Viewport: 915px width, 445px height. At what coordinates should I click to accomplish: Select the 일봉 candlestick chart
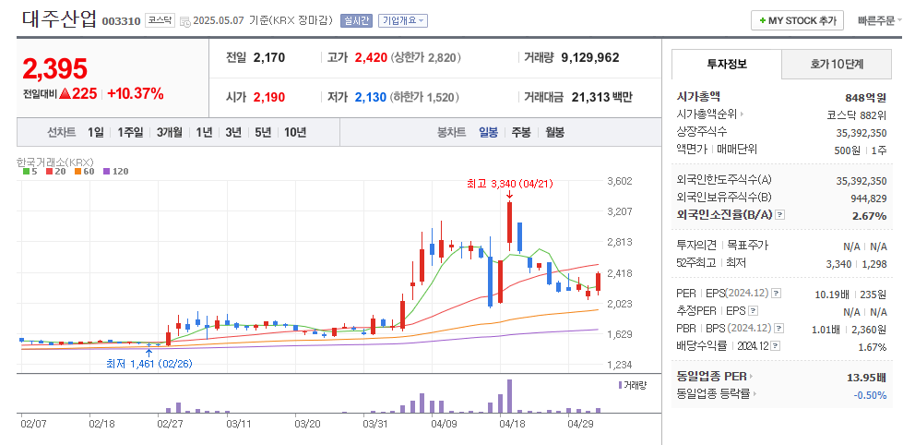(x=489, y=133)
